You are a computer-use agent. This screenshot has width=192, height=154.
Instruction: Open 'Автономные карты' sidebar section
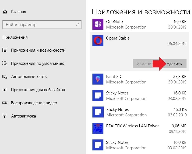point(29,77)
